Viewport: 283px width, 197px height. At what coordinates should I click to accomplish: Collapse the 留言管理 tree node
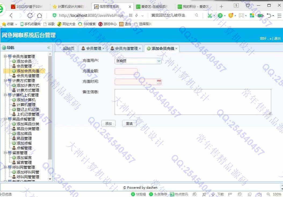(x=5, y=153)
